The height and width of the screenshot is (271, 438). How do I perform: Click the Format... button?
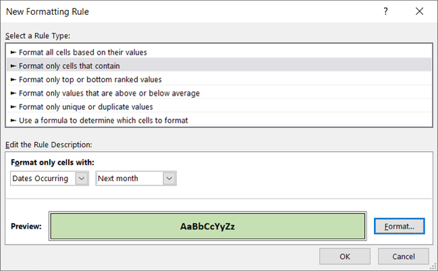pos(399,226)
